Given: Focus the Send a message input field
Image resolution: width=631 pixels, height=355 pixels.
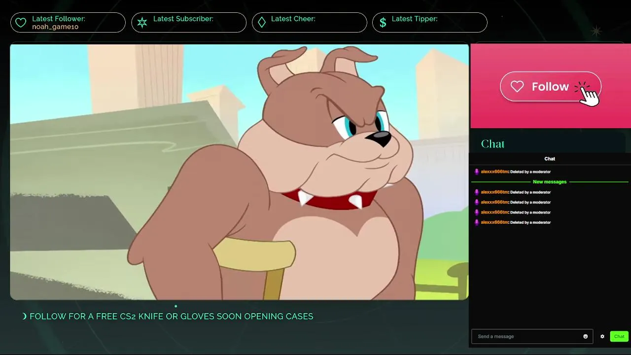Looking at the screenshot, I should [x=532, y=336].
